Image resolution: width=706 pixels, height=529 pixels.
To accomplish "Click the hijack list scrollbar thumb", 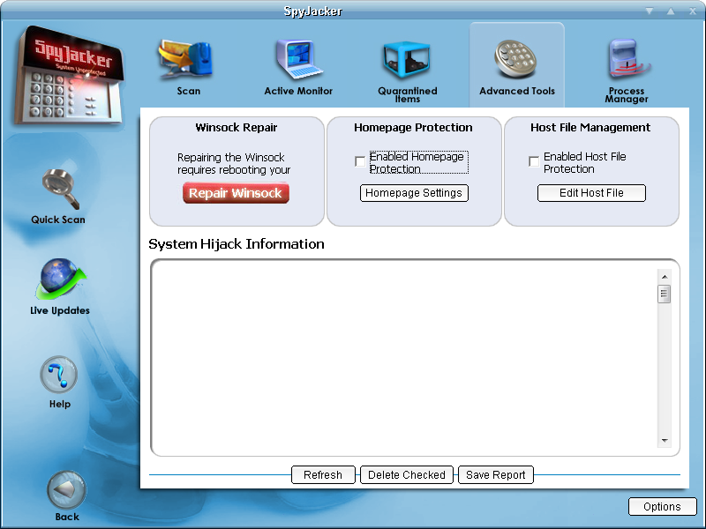I will coord(665,294).
